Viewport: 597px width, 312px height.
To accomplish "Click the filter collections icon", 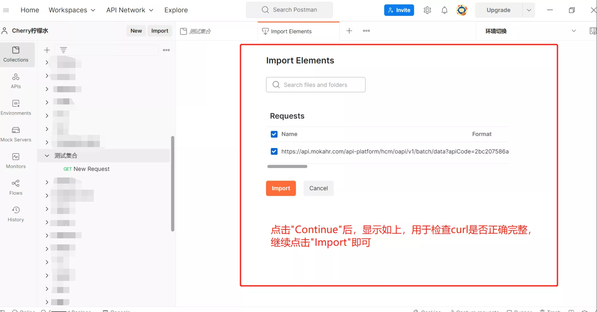I will [63, 50].
